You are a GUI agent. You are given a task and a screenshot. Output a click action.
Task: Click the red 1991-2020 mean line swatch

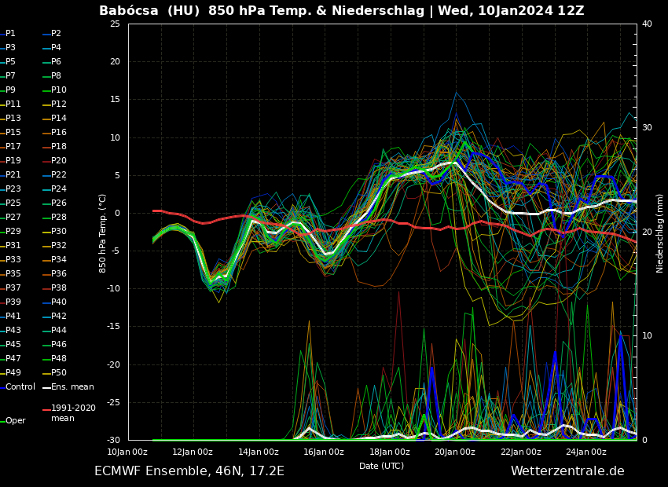pos(46,409)
